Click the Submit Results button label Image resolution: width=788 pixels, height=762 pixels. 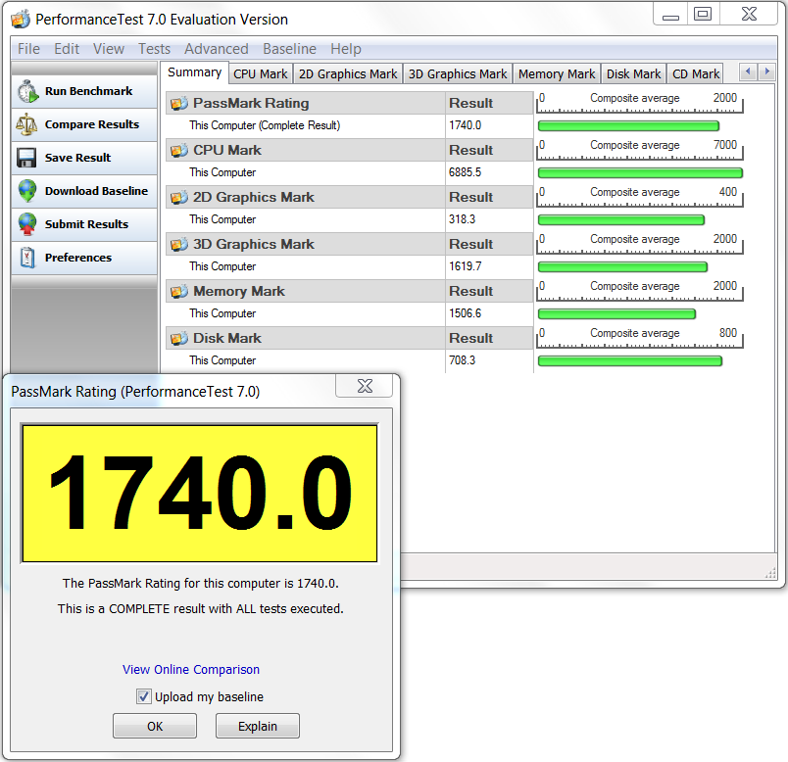tap(86, 224)
